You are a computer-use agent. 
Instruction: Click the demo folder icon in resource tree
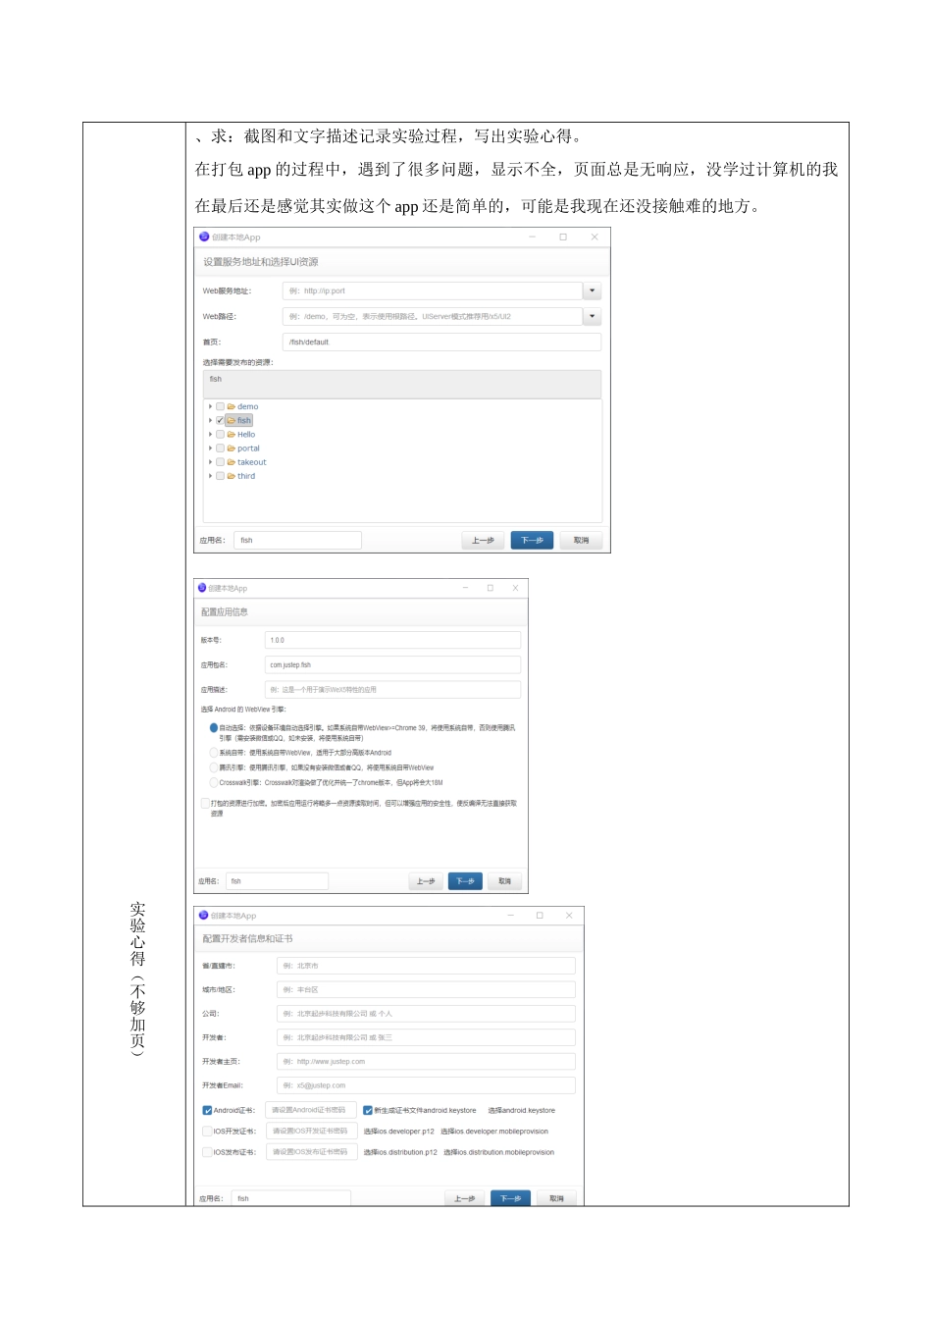[232, 406]
